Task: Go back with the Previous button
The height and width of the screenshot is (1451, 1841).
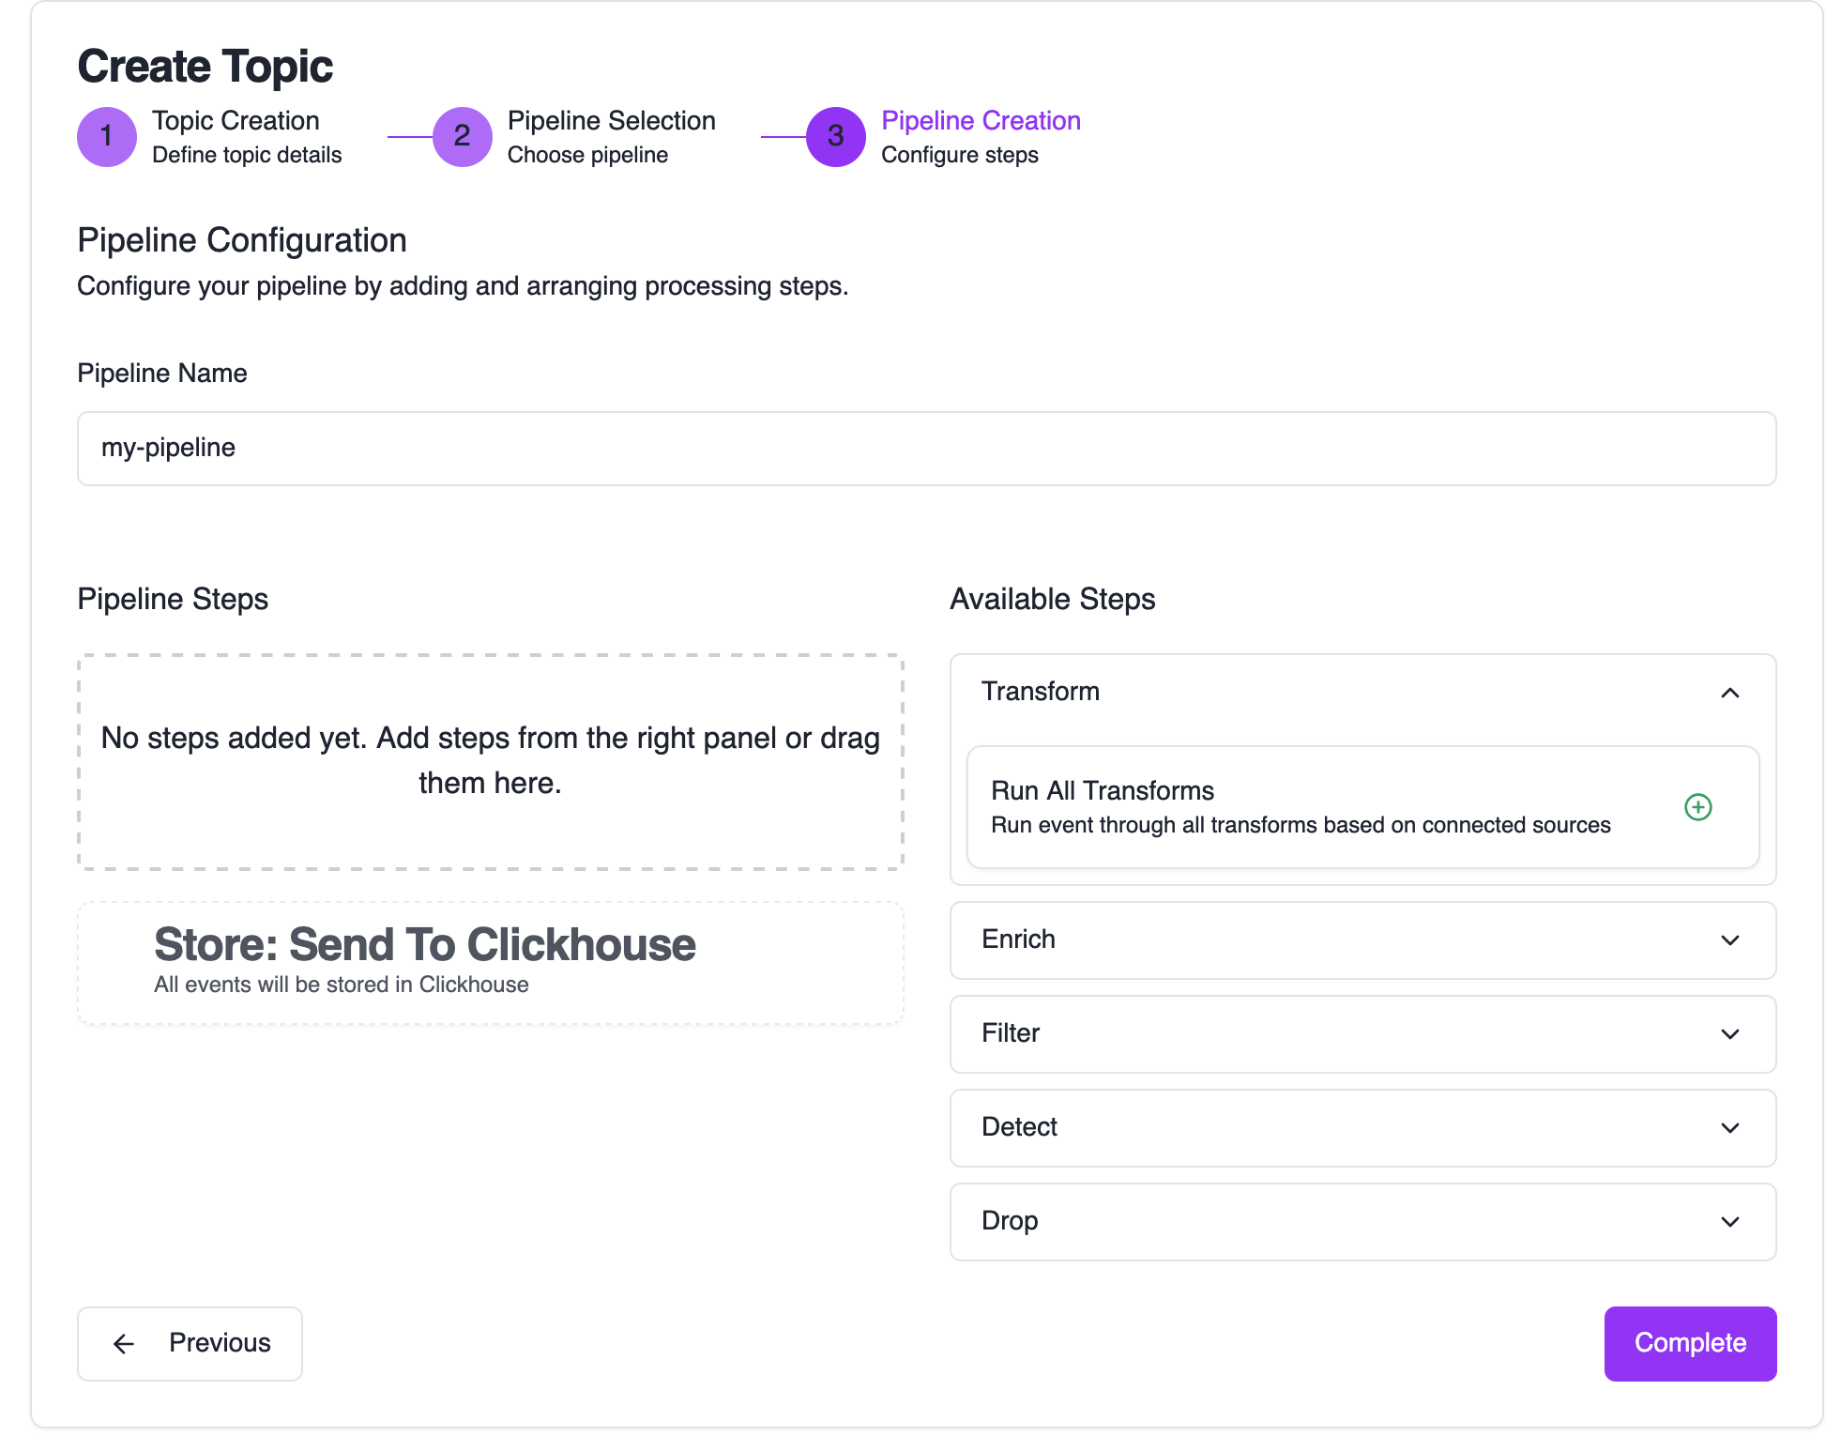Action: (x=190, y=1344)
